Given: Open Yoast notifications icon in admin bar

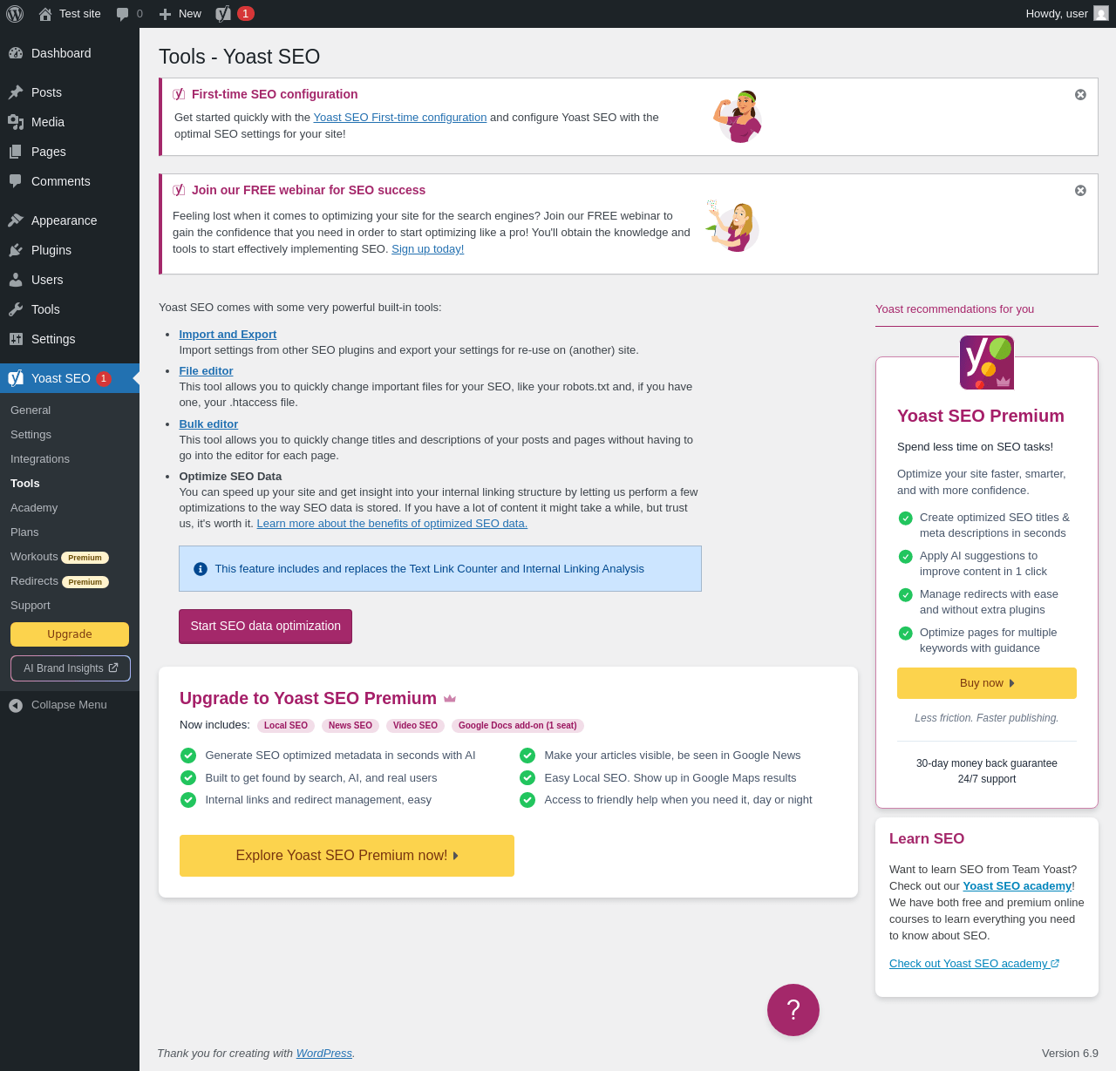Looking at the screenshot, I should click(x=224, y=14).
